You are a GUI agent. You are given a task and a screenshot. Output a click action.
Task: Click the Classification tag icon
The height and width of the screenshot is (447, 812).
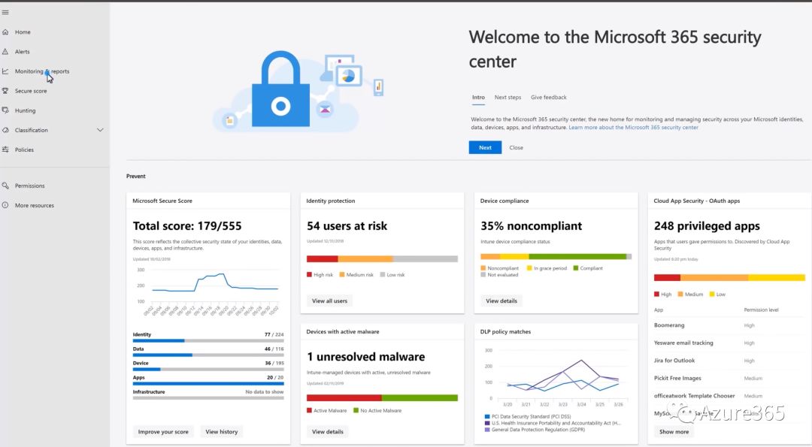(x=5, y=130)
